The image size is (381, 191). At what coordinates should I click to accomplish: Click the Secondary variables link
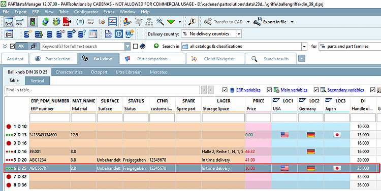click(345, 90)
